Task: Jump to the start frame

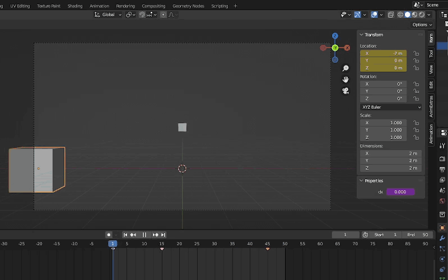Action: (x=125, y=235)
